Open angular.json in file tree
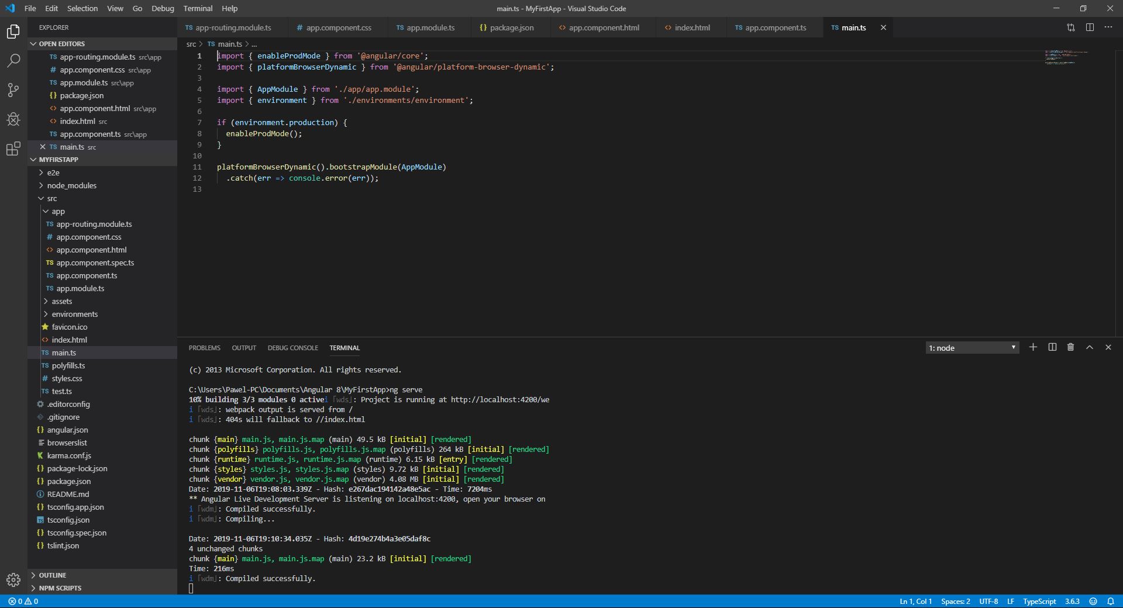 coord(102,430)
